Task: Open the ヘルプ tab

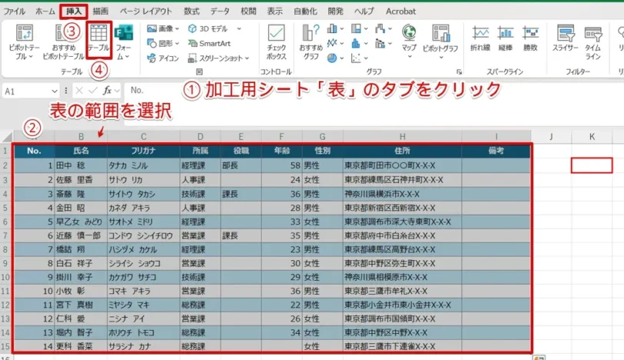Action: pos(364,11)
